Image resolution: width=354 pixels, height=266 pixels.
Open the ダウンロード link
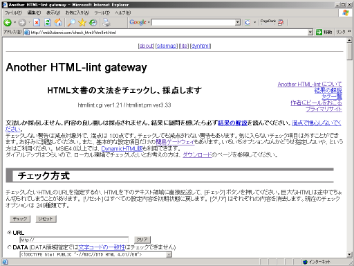click(x=197, y=154)
